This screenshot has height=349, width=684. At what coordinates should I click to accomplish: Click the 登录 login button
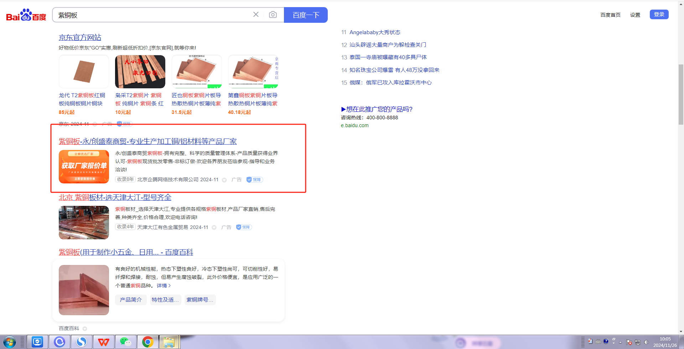[x=659, y=14]
